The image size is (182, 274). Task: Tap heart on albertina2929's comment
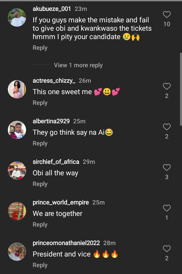[x=167, y=127]
